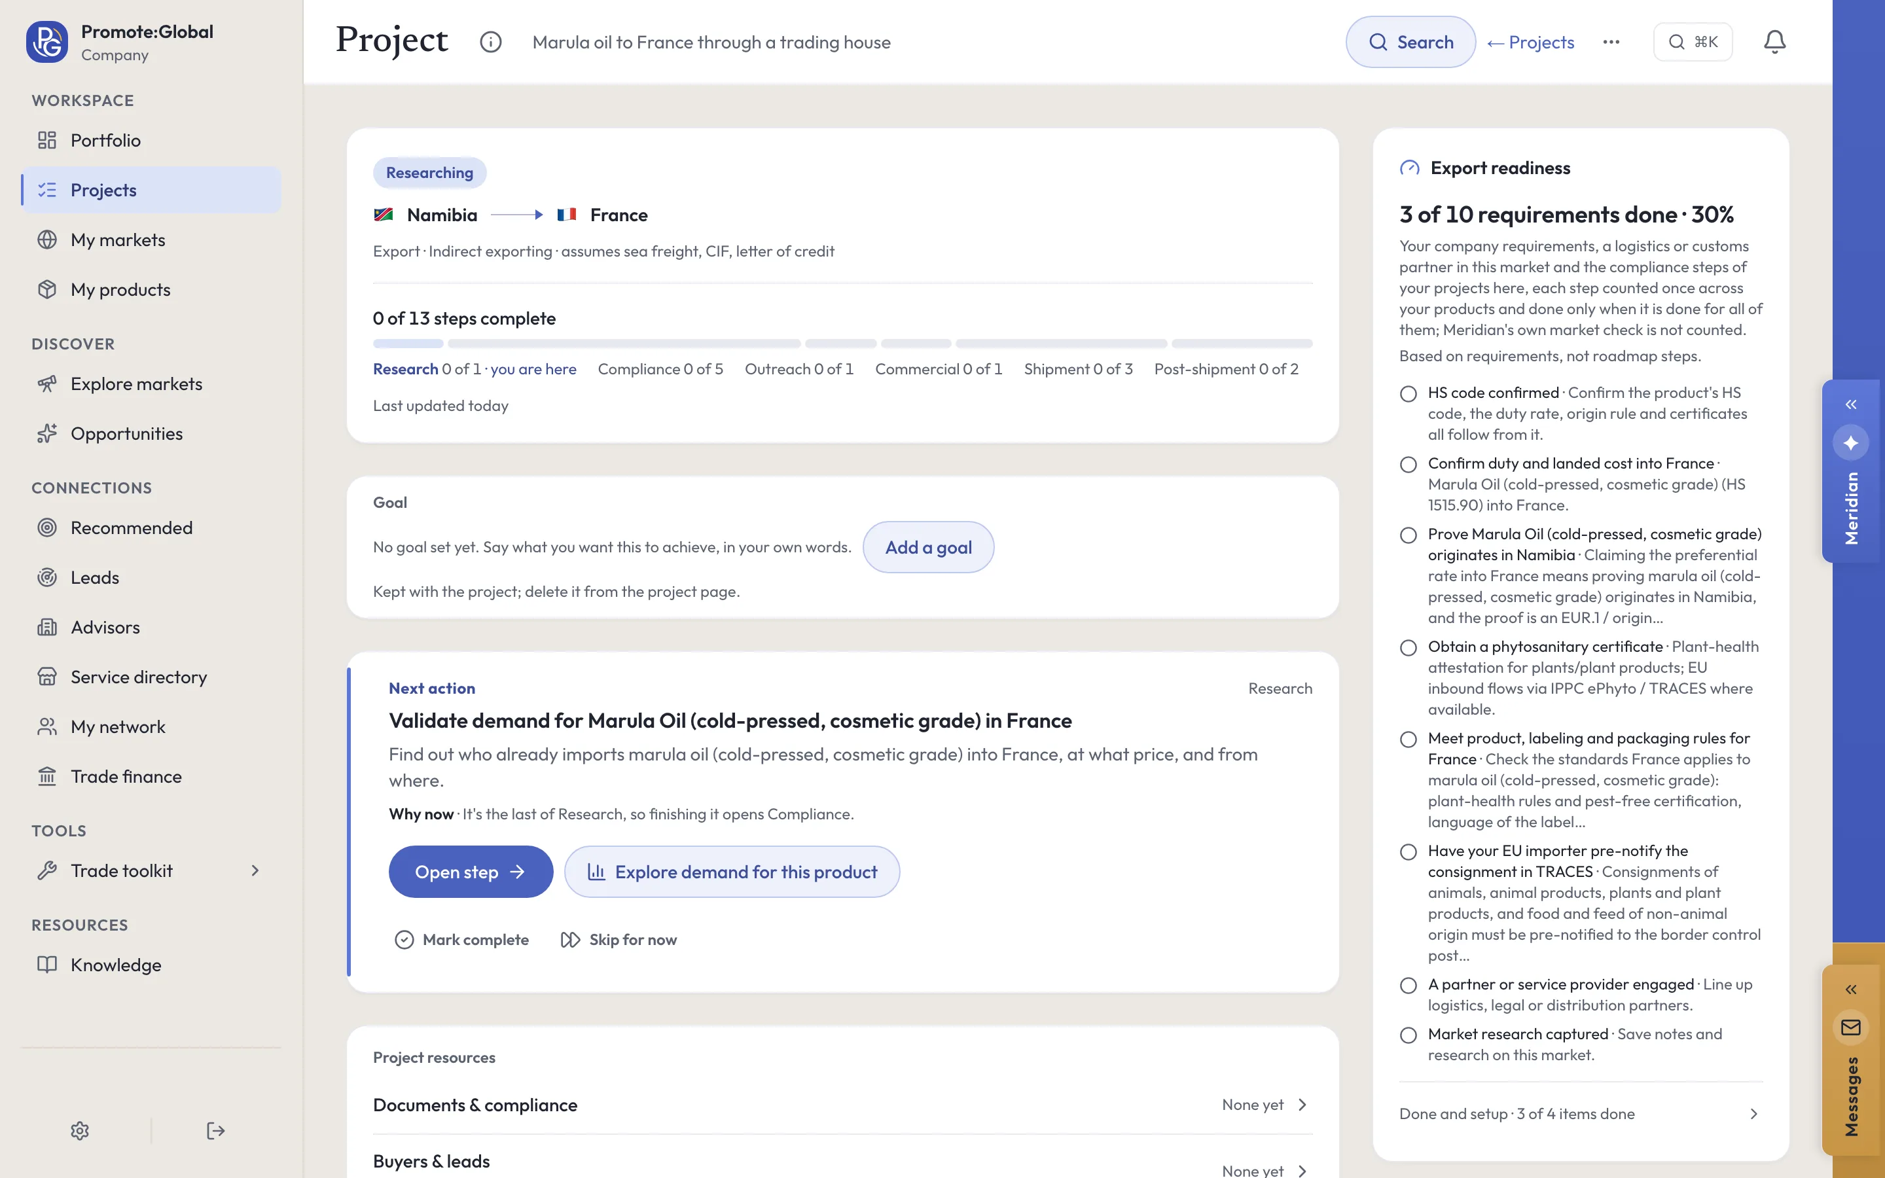
Task: Expand the Messages side panel chevrons
Action: point(1851,990)
